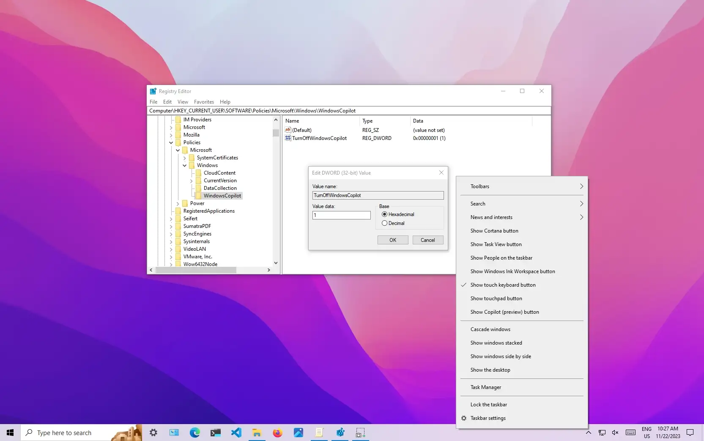This screenshot has height=441, width=704.
Task: Collapse the Policies tree key
Action: (171, 142)
